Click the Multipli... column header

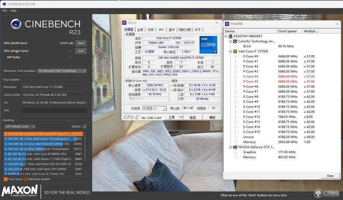pyautogui.click(x=310, y=31)
